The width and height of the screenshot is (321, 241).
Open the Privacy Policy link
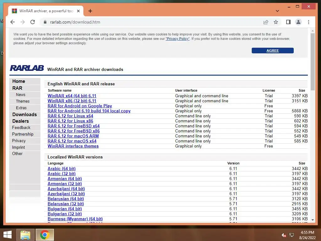point(177,39)
